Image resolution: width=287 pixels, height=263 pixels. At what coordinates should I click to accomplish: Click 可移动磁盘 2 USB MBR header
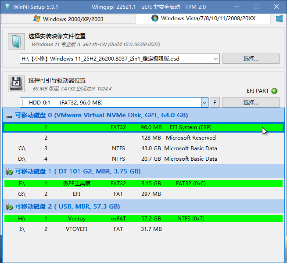point(143,207)
